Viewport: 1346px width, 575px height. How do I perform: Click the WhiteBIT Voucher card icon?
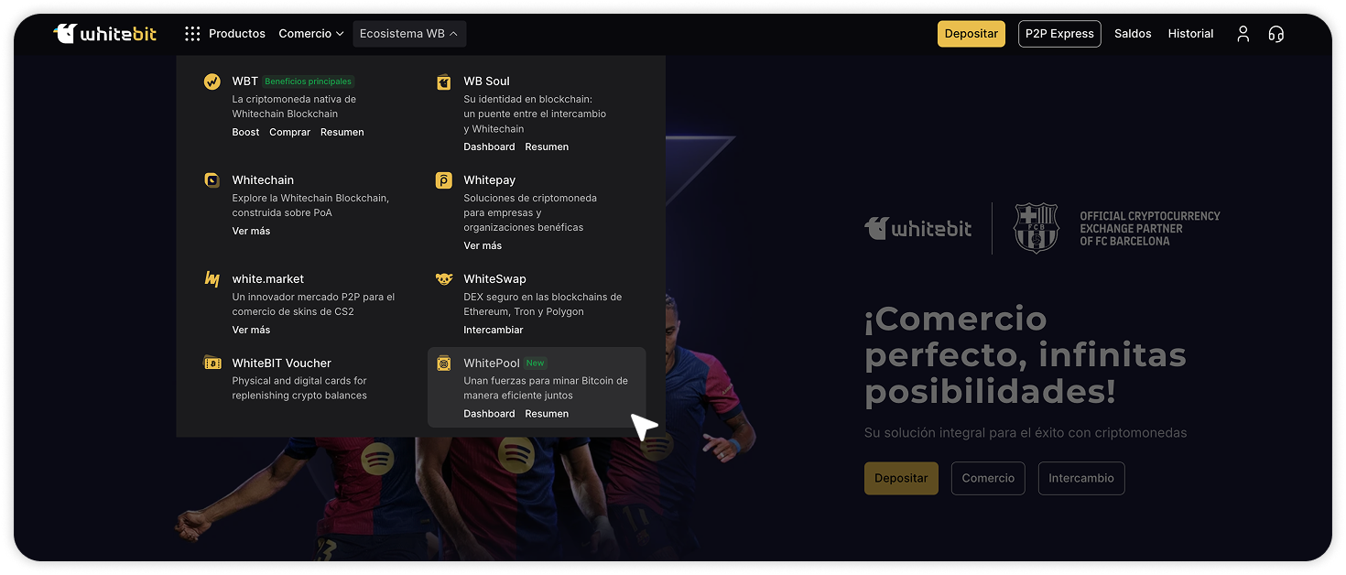(212, 363)
